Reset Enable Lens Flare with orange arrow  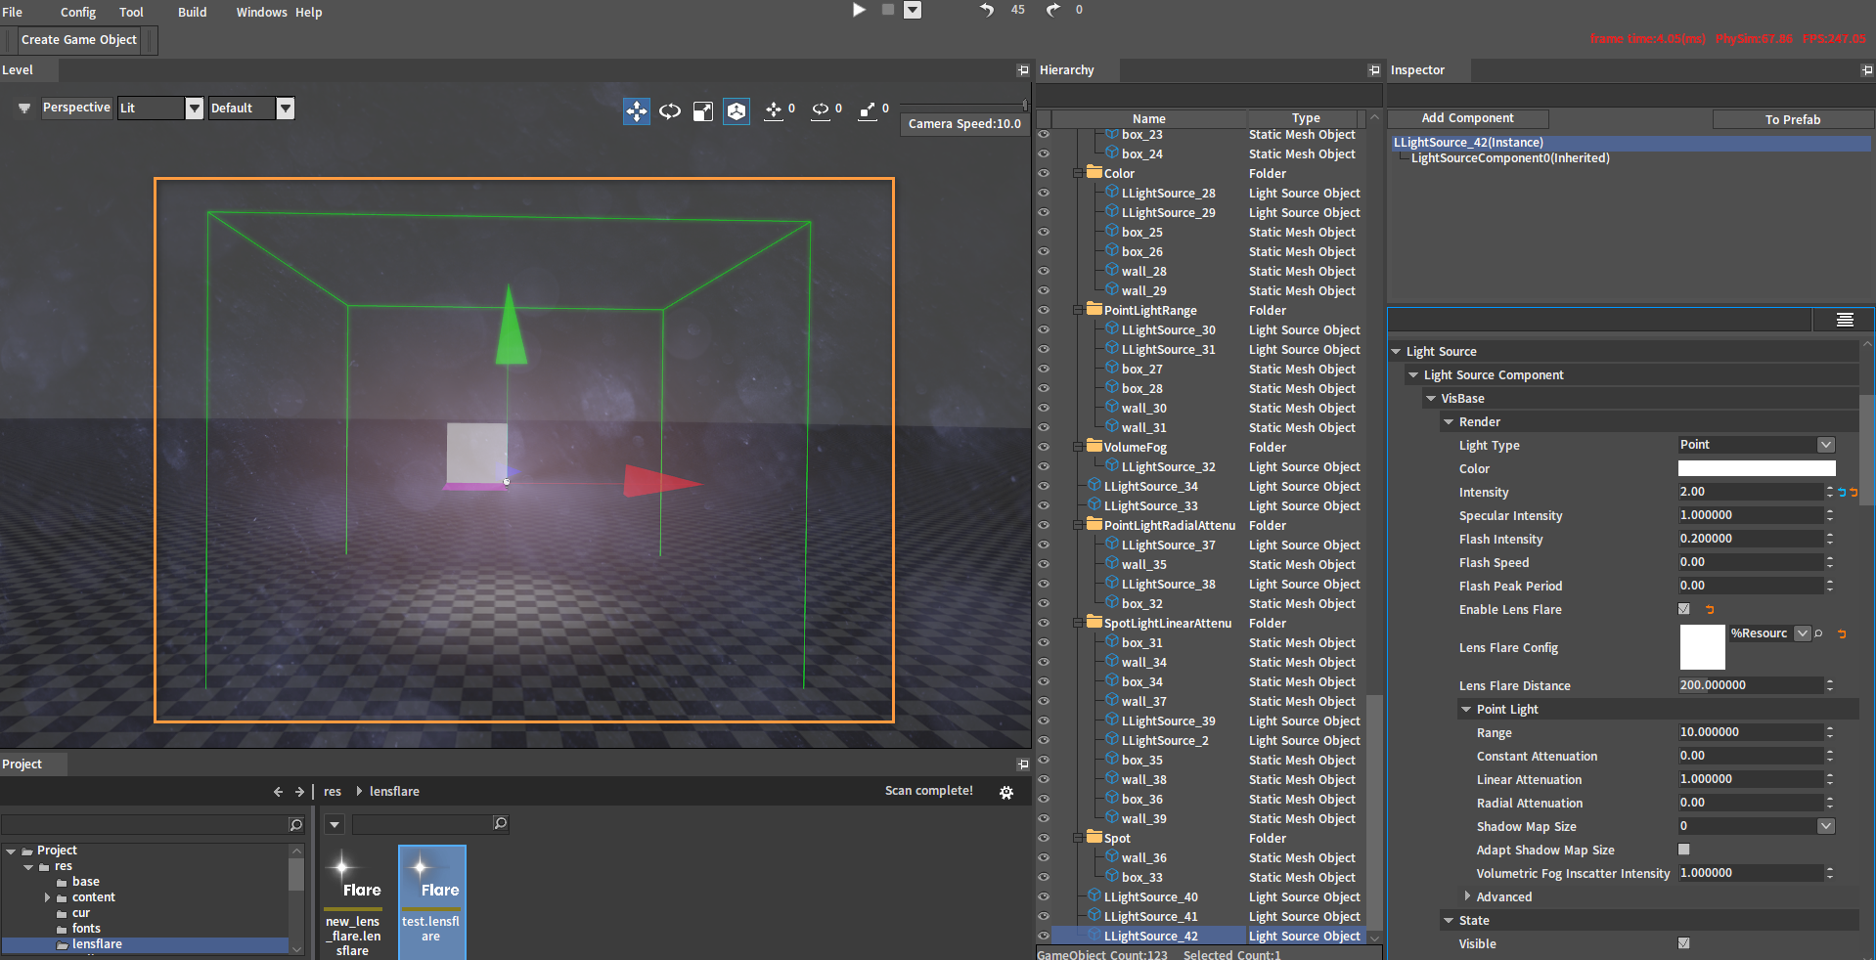[1710, 610]
